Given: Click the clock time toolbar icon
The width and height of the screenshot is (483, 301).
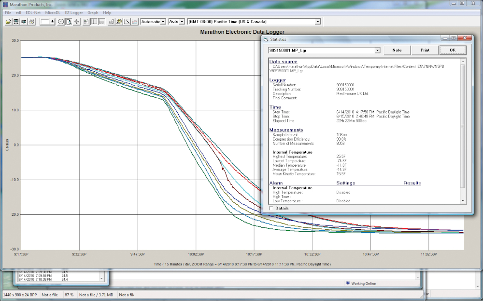Looking at the screenshot, I should click(x=61, y=22).
